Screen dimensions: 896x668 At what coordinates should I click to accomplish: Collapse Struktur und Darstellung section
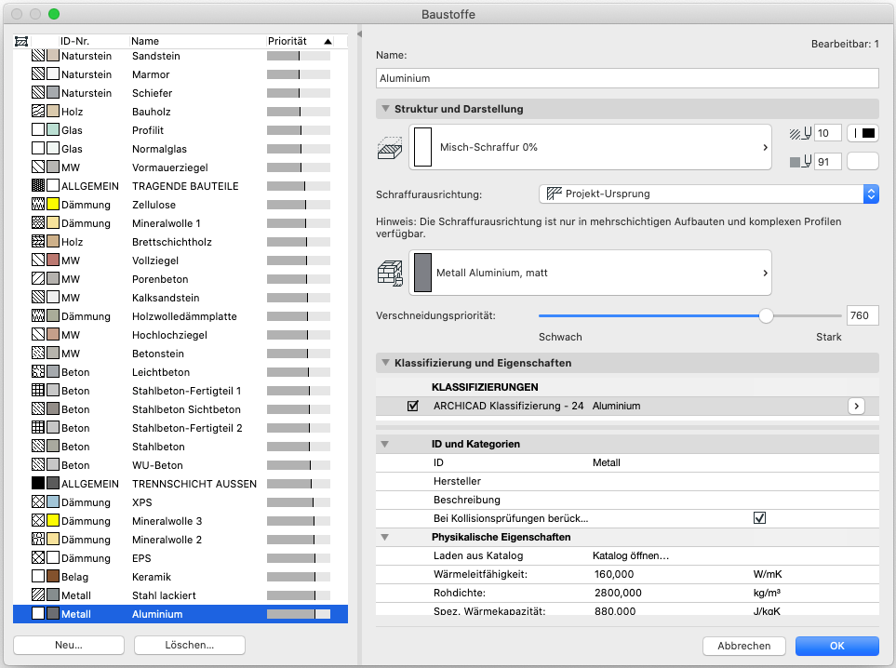[385, 109]
